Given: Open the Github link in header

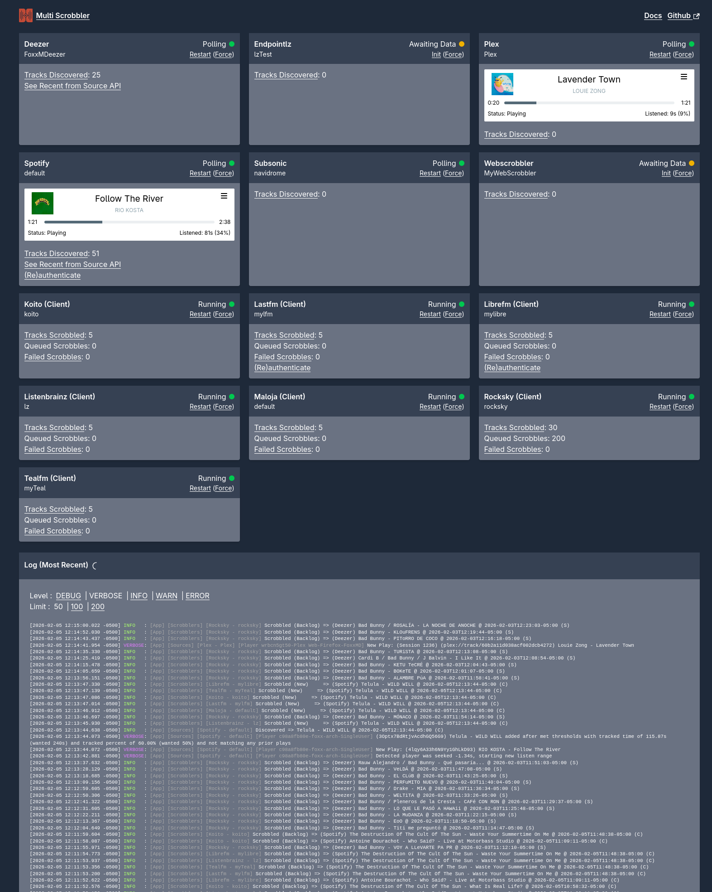Looking at the screenshot, I should 679,16.
